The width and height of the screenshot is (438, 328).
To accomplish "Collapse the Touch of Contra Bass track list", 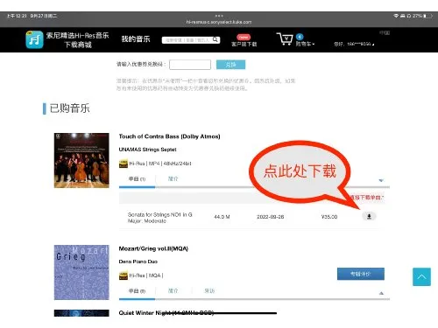I will (381, 180).
